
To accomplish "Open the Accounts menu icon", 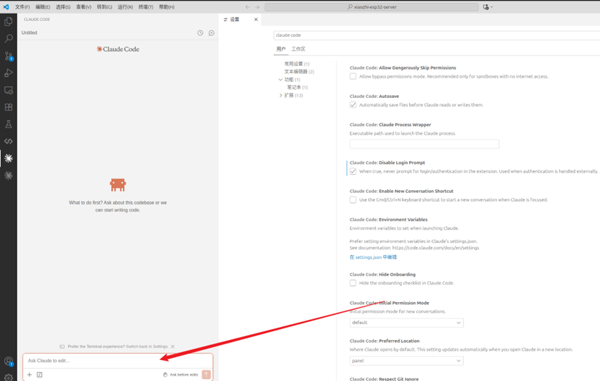I will pyautogui.click(x=8, y=361).
